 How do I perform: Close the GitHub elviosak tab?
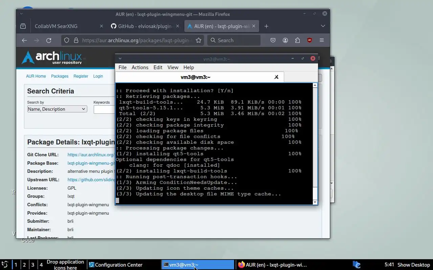178,26
